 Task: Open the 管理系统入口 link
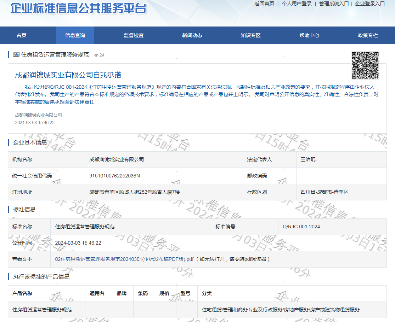tap(334, 4)
